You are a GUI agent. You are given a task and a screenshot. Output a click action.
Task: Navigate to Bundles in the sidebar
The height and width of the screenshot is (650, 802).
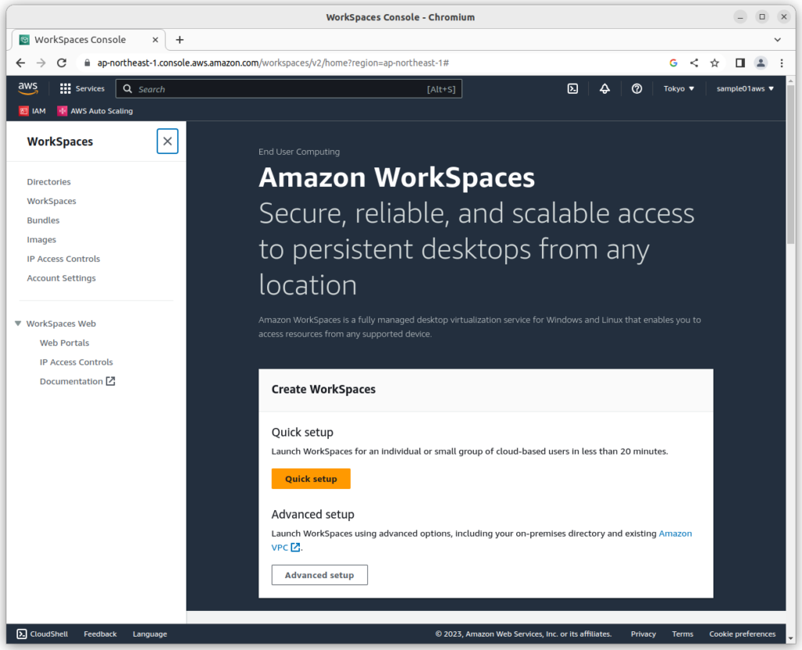43,220
